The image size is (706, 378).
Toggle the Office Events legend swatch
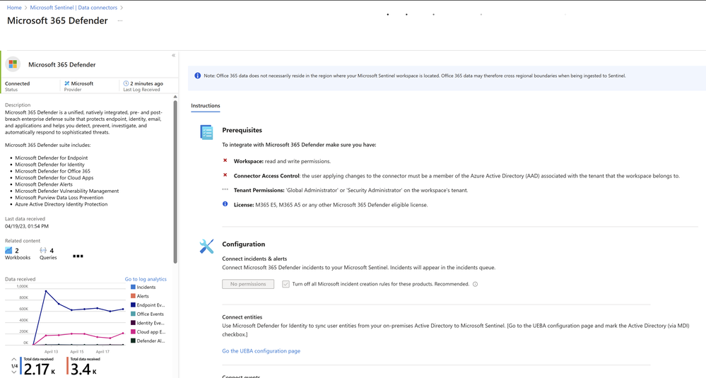[133, 314]
